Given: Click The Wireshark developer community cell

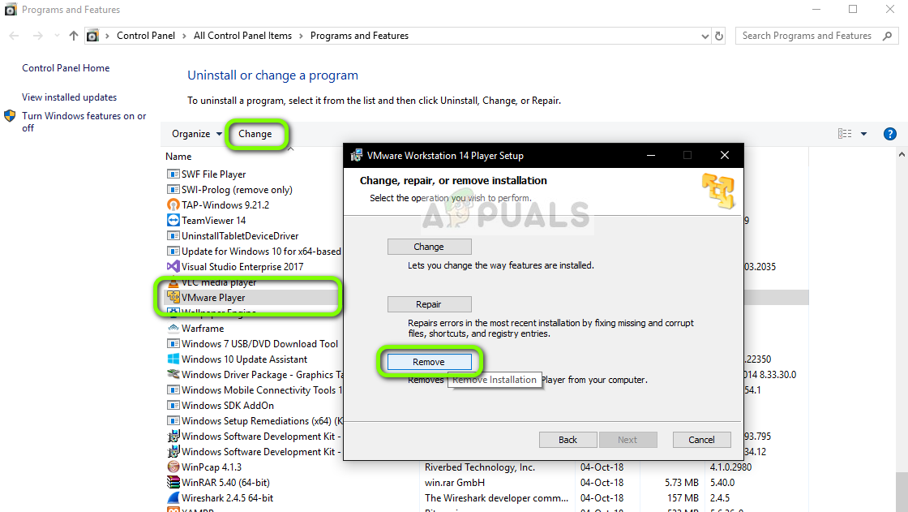Looking at the screenshot, I should [x=496, y=498].
